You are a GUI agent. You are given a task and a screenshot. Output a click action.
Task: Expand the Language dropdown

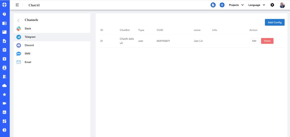[257, 5]
